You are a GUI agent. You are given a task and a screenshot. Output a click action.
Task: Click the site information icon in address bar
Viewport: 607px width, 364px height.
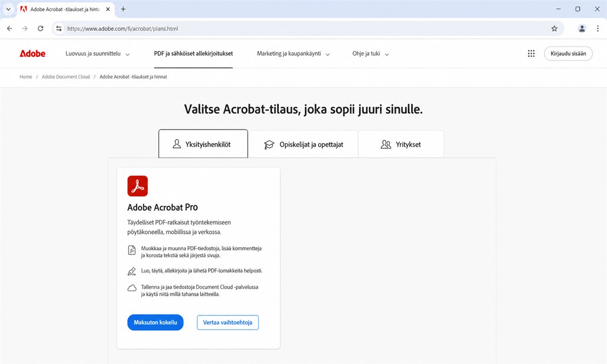tap(59, 29)
